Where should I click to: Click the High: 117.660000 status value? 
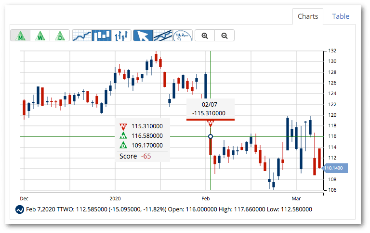242,209
